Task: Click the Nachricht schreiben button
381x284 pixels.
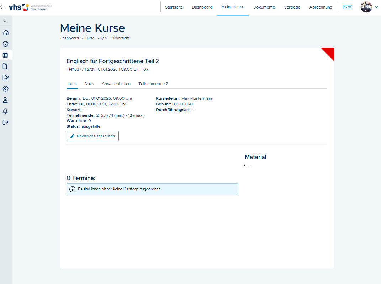Action: (x=92, y=136)
